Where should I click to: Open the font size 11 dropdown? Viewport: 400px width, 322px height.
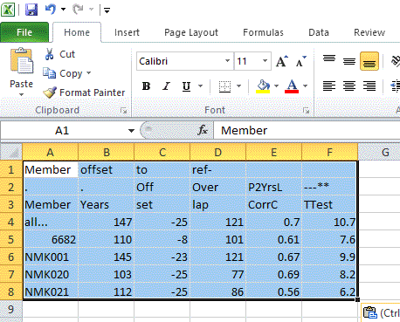point(265,61)
